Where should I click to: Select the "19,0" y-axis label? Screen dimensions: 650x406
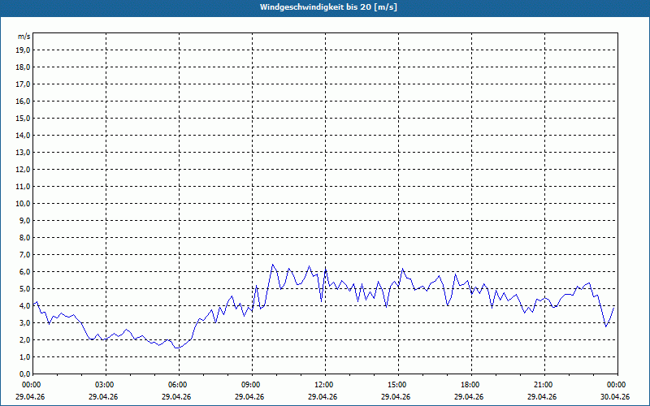point(23,50)
